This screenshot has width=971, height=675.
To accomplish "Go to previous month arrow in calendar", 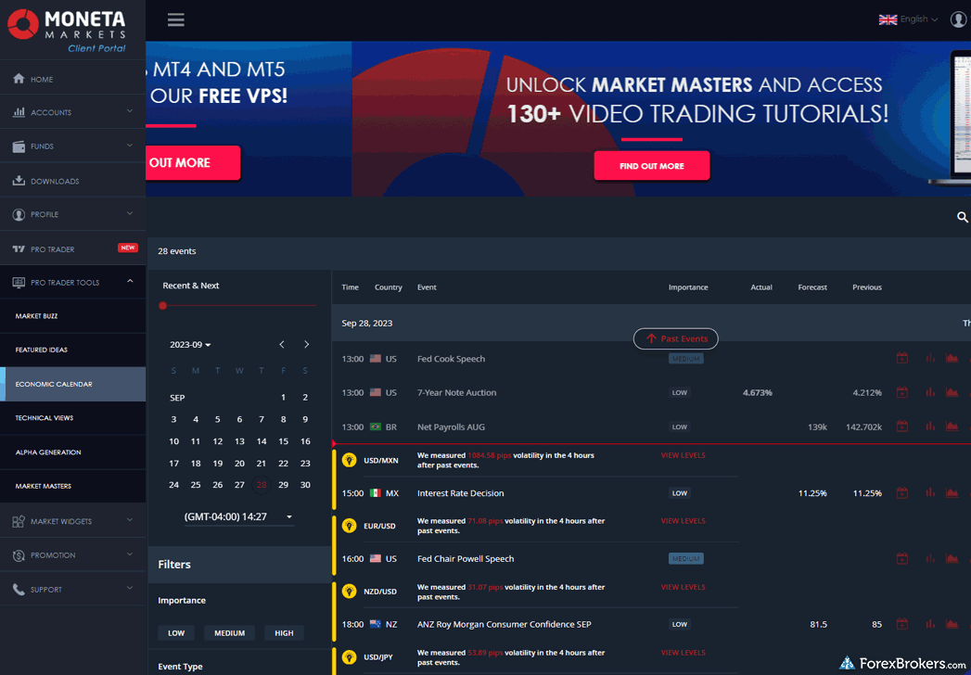I will (x=282, y=344).
